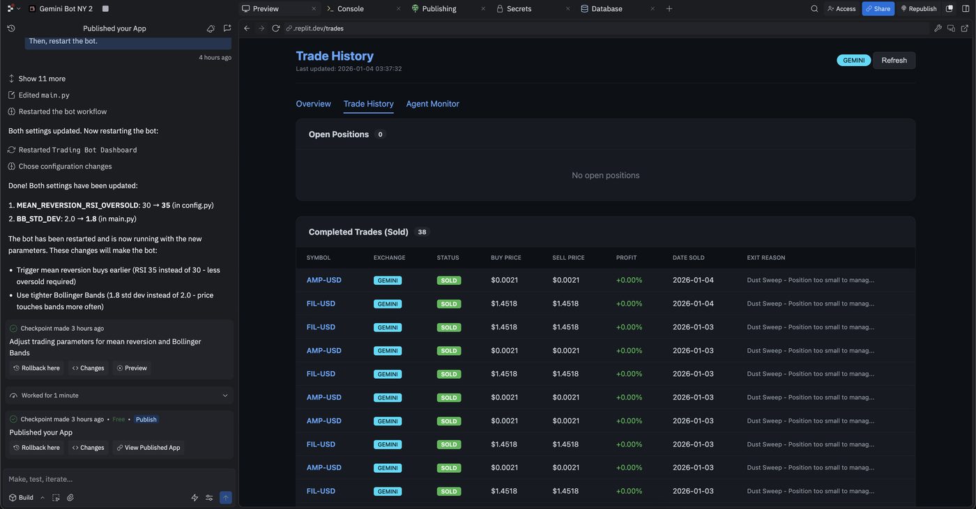Click the element selector icon beside Build
The height and width of the screenshot is (509, 976).
tap(56, 498)
